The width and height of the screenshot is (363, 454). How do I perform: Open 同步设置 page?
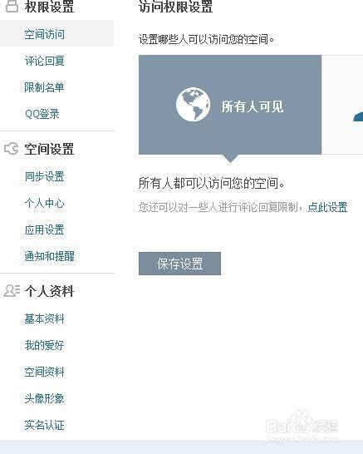pos(44,176)
